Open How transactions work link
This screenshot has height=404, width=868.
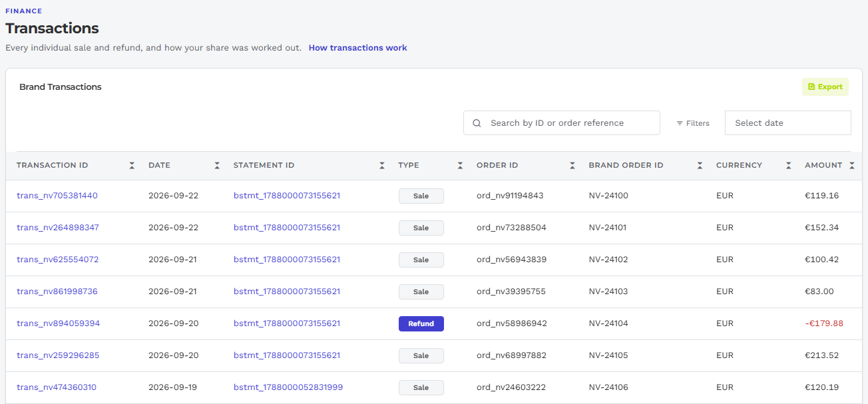358,48
